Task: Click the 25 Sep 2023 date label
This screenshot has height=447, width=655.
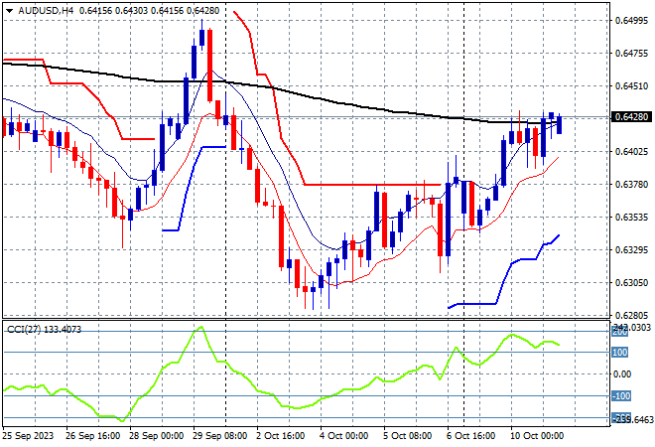Action: [28, 436]
